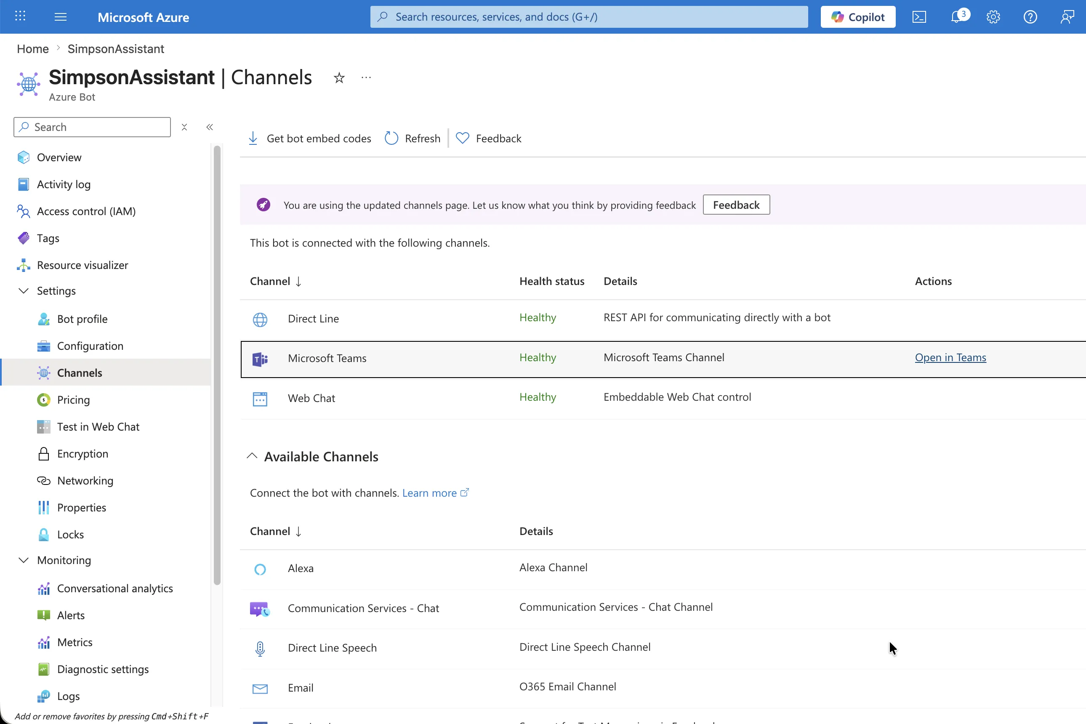Click the Alexa ring icon

tap(260, 569)
